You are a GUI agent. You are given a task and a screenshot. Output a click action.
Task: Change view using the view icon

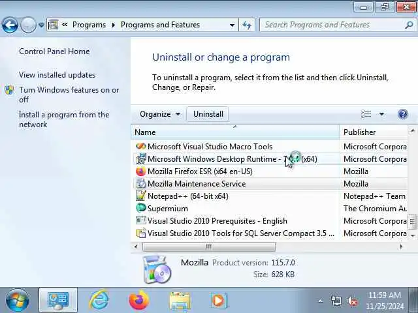click(x=366, y=114)
